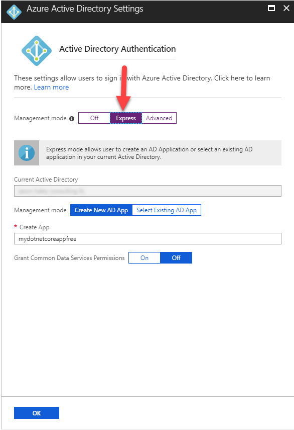Close the Azure Active Directory Settings blade

pyautogui.click(x=286, y=8)
